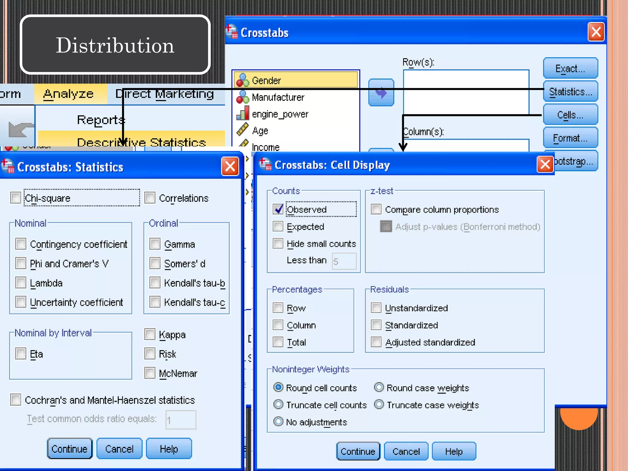Check Row percentages

pos(278,308)
